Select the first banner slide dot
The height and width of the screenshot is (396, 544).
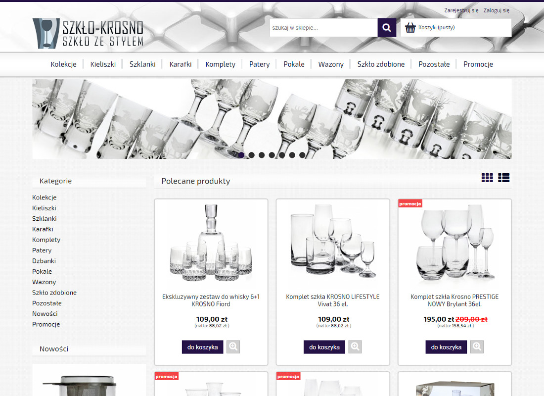(x=241, y=155)
